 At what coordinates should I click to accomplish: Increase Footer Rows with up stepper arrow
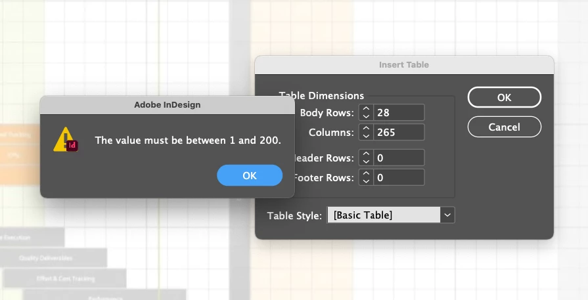(x=366, y=174)
